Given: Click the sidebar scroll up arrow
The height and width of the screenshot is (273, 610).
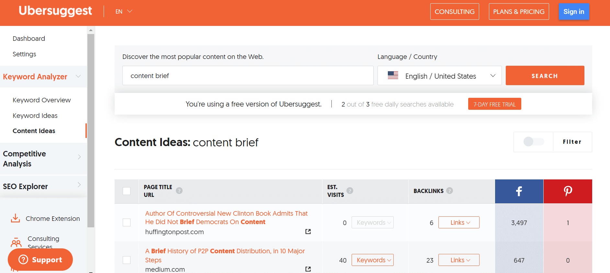Looking at the screenshot, I should [91, 30].
